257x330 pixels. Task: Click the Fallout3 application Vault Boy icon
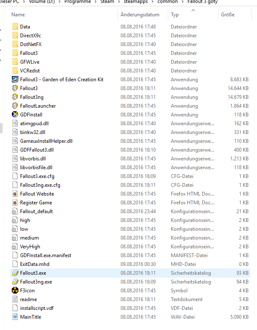15,88
